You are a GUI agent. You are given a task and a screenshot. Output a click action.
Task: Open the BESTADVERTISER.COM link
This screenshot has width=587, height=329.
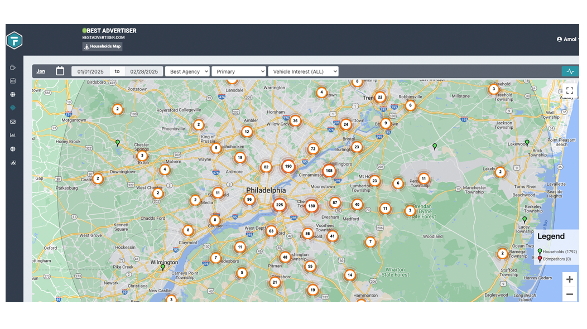point(103,37)
